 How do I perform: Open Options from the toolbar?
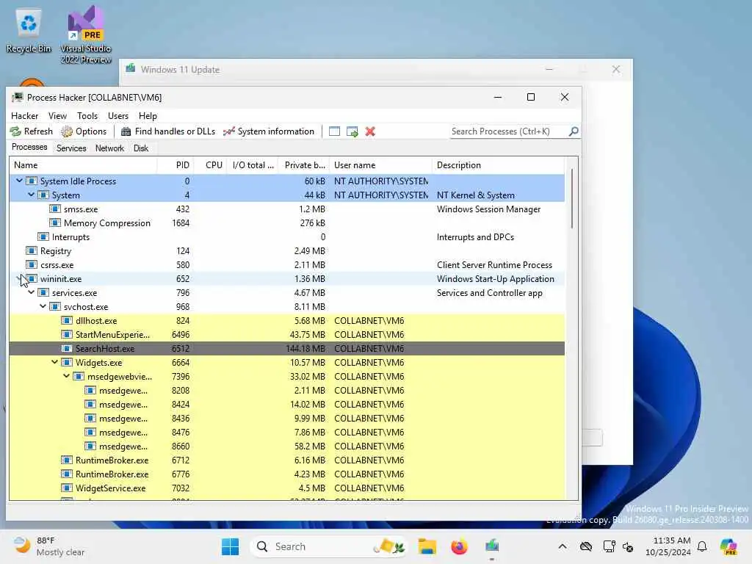[84, 131]
